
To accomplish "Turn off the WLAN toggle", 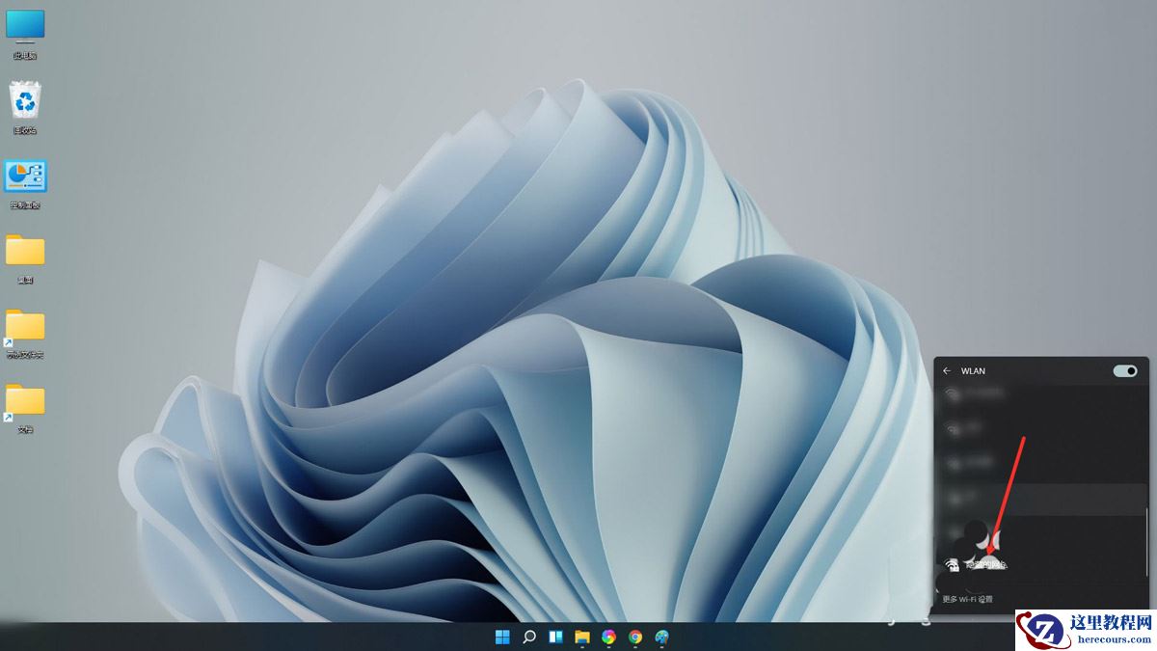I will pyautogui.click(x=1122, y=370).
